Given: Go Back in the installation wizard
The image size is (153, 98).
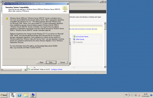Looking at the screenshot, I should pos(41,62).
